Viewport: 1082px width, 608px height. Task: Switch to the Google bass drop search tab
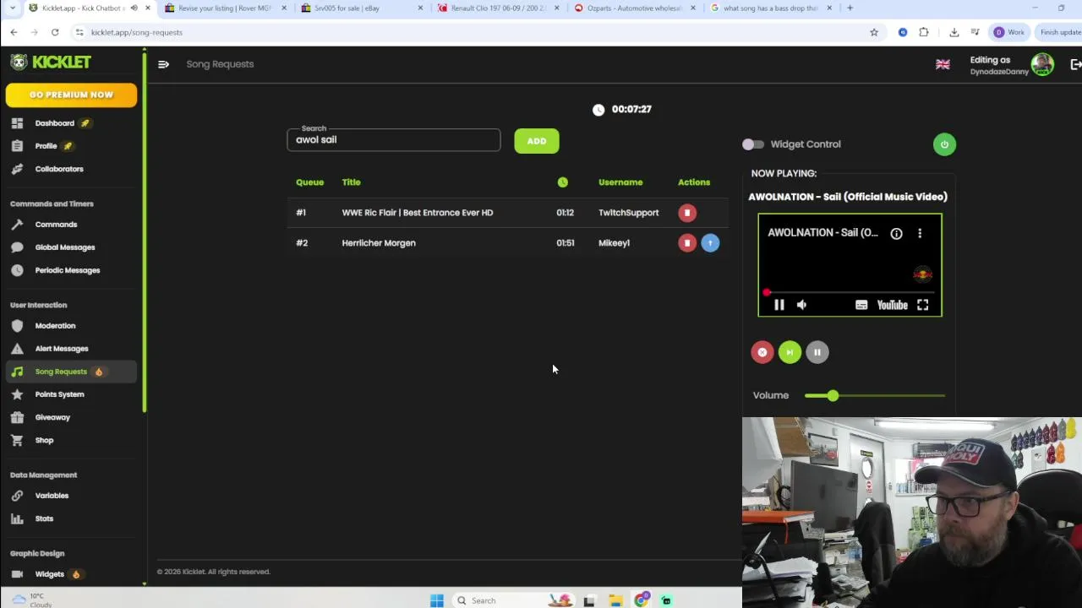coord(771,8)
